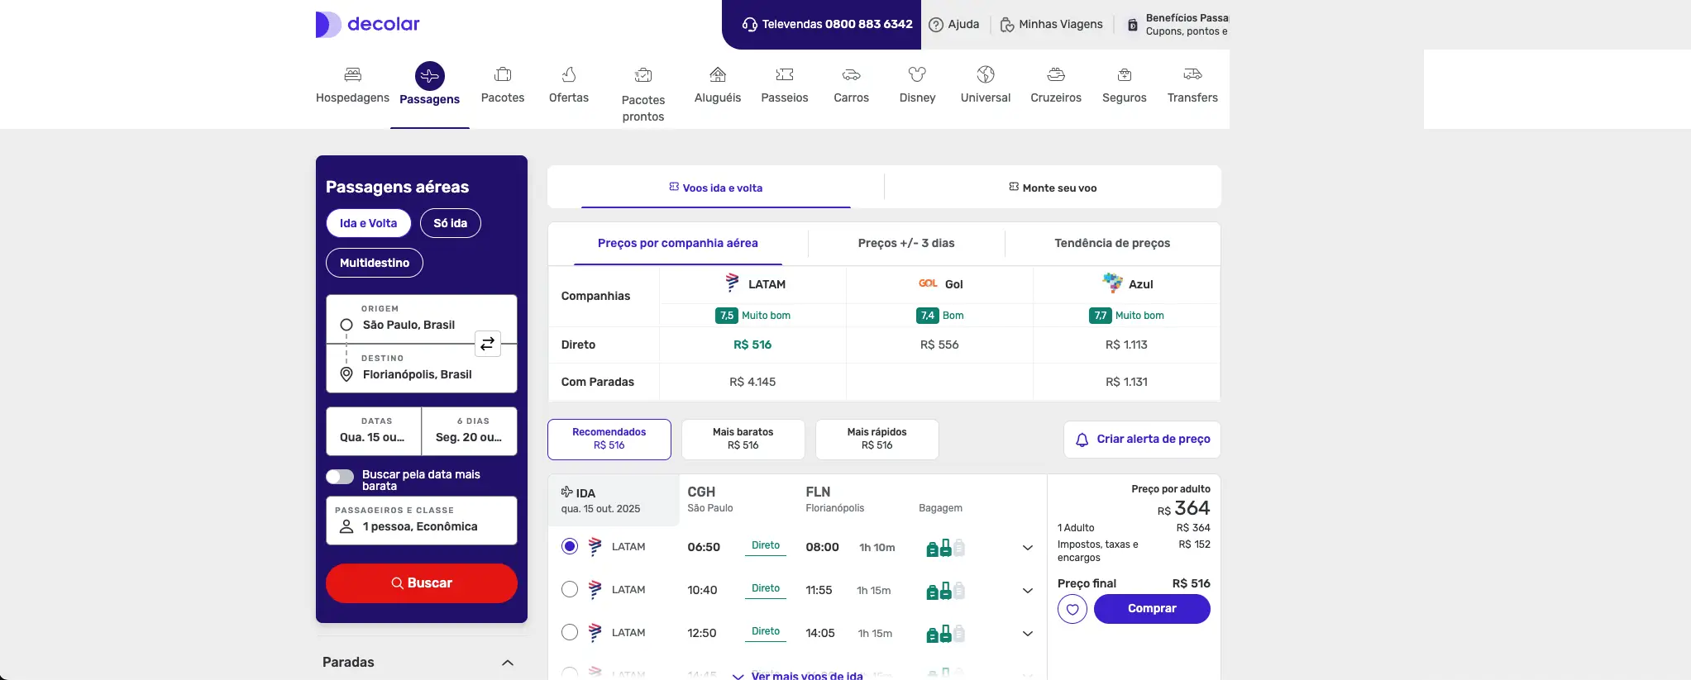Expand details of the 06:50 flight
The height and width of the screenshot is (680, 1691).
[x=1028, y=548]
